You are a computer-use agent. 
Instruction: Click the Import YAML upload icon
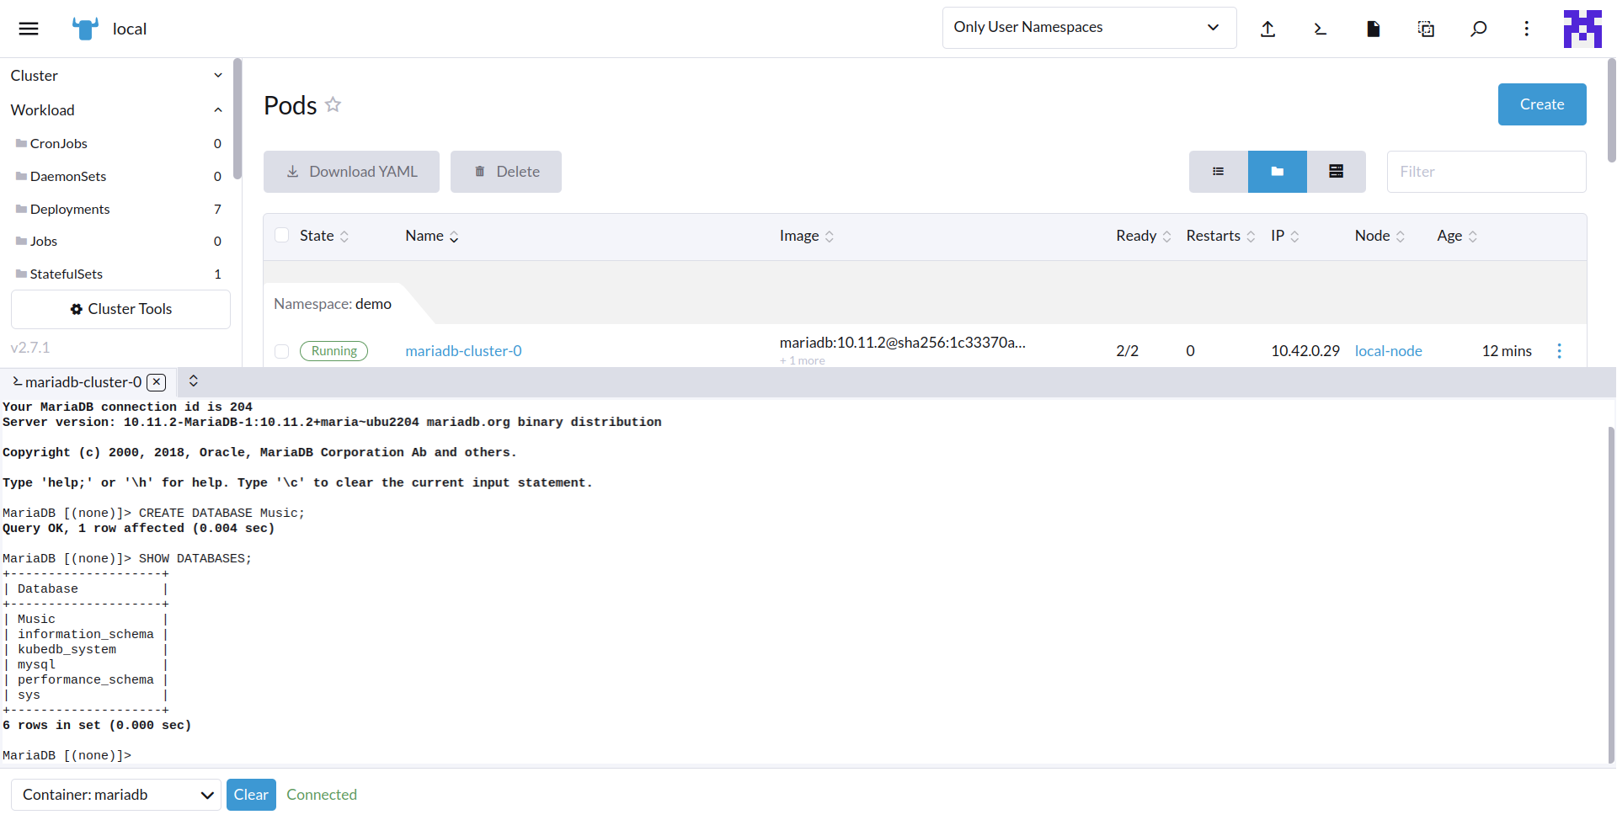pyautogui.click(x=1268, y=28)
